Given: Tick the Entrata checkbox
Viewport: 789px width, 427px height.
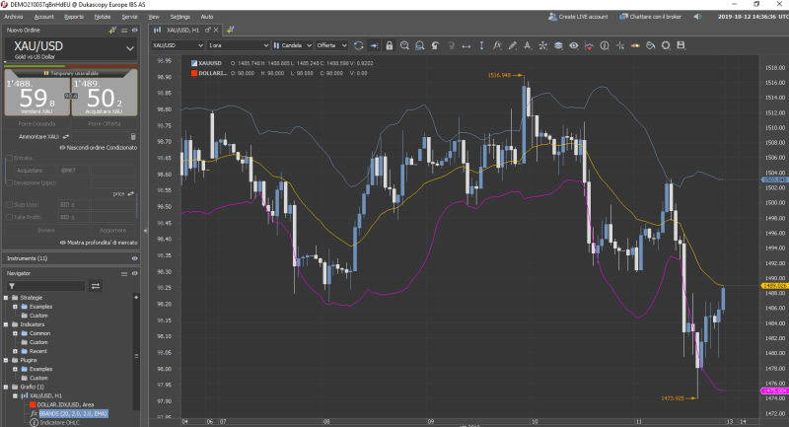Looking at the screenshot, I should click(10, 158).
